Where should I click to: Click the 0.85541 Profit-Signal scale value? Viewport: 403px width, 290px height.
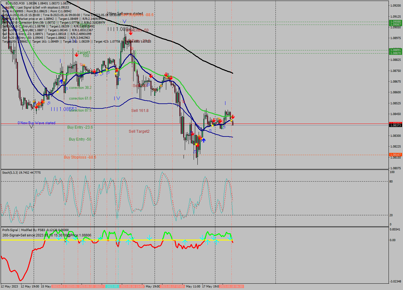tap(395, 229)
